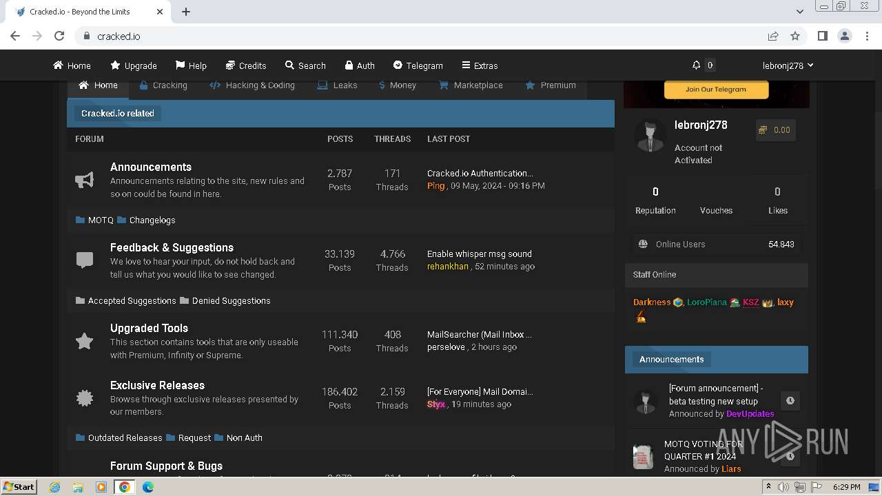This screenshot has width=882, height=496.
Task: Open announcer Liars profile
Action: coord(732,469)
